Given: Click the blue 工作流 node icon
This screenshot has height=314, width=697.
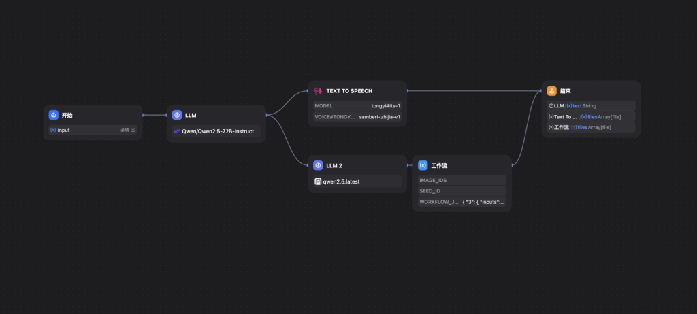Looking at the screenshot, I should click(423, 165).
